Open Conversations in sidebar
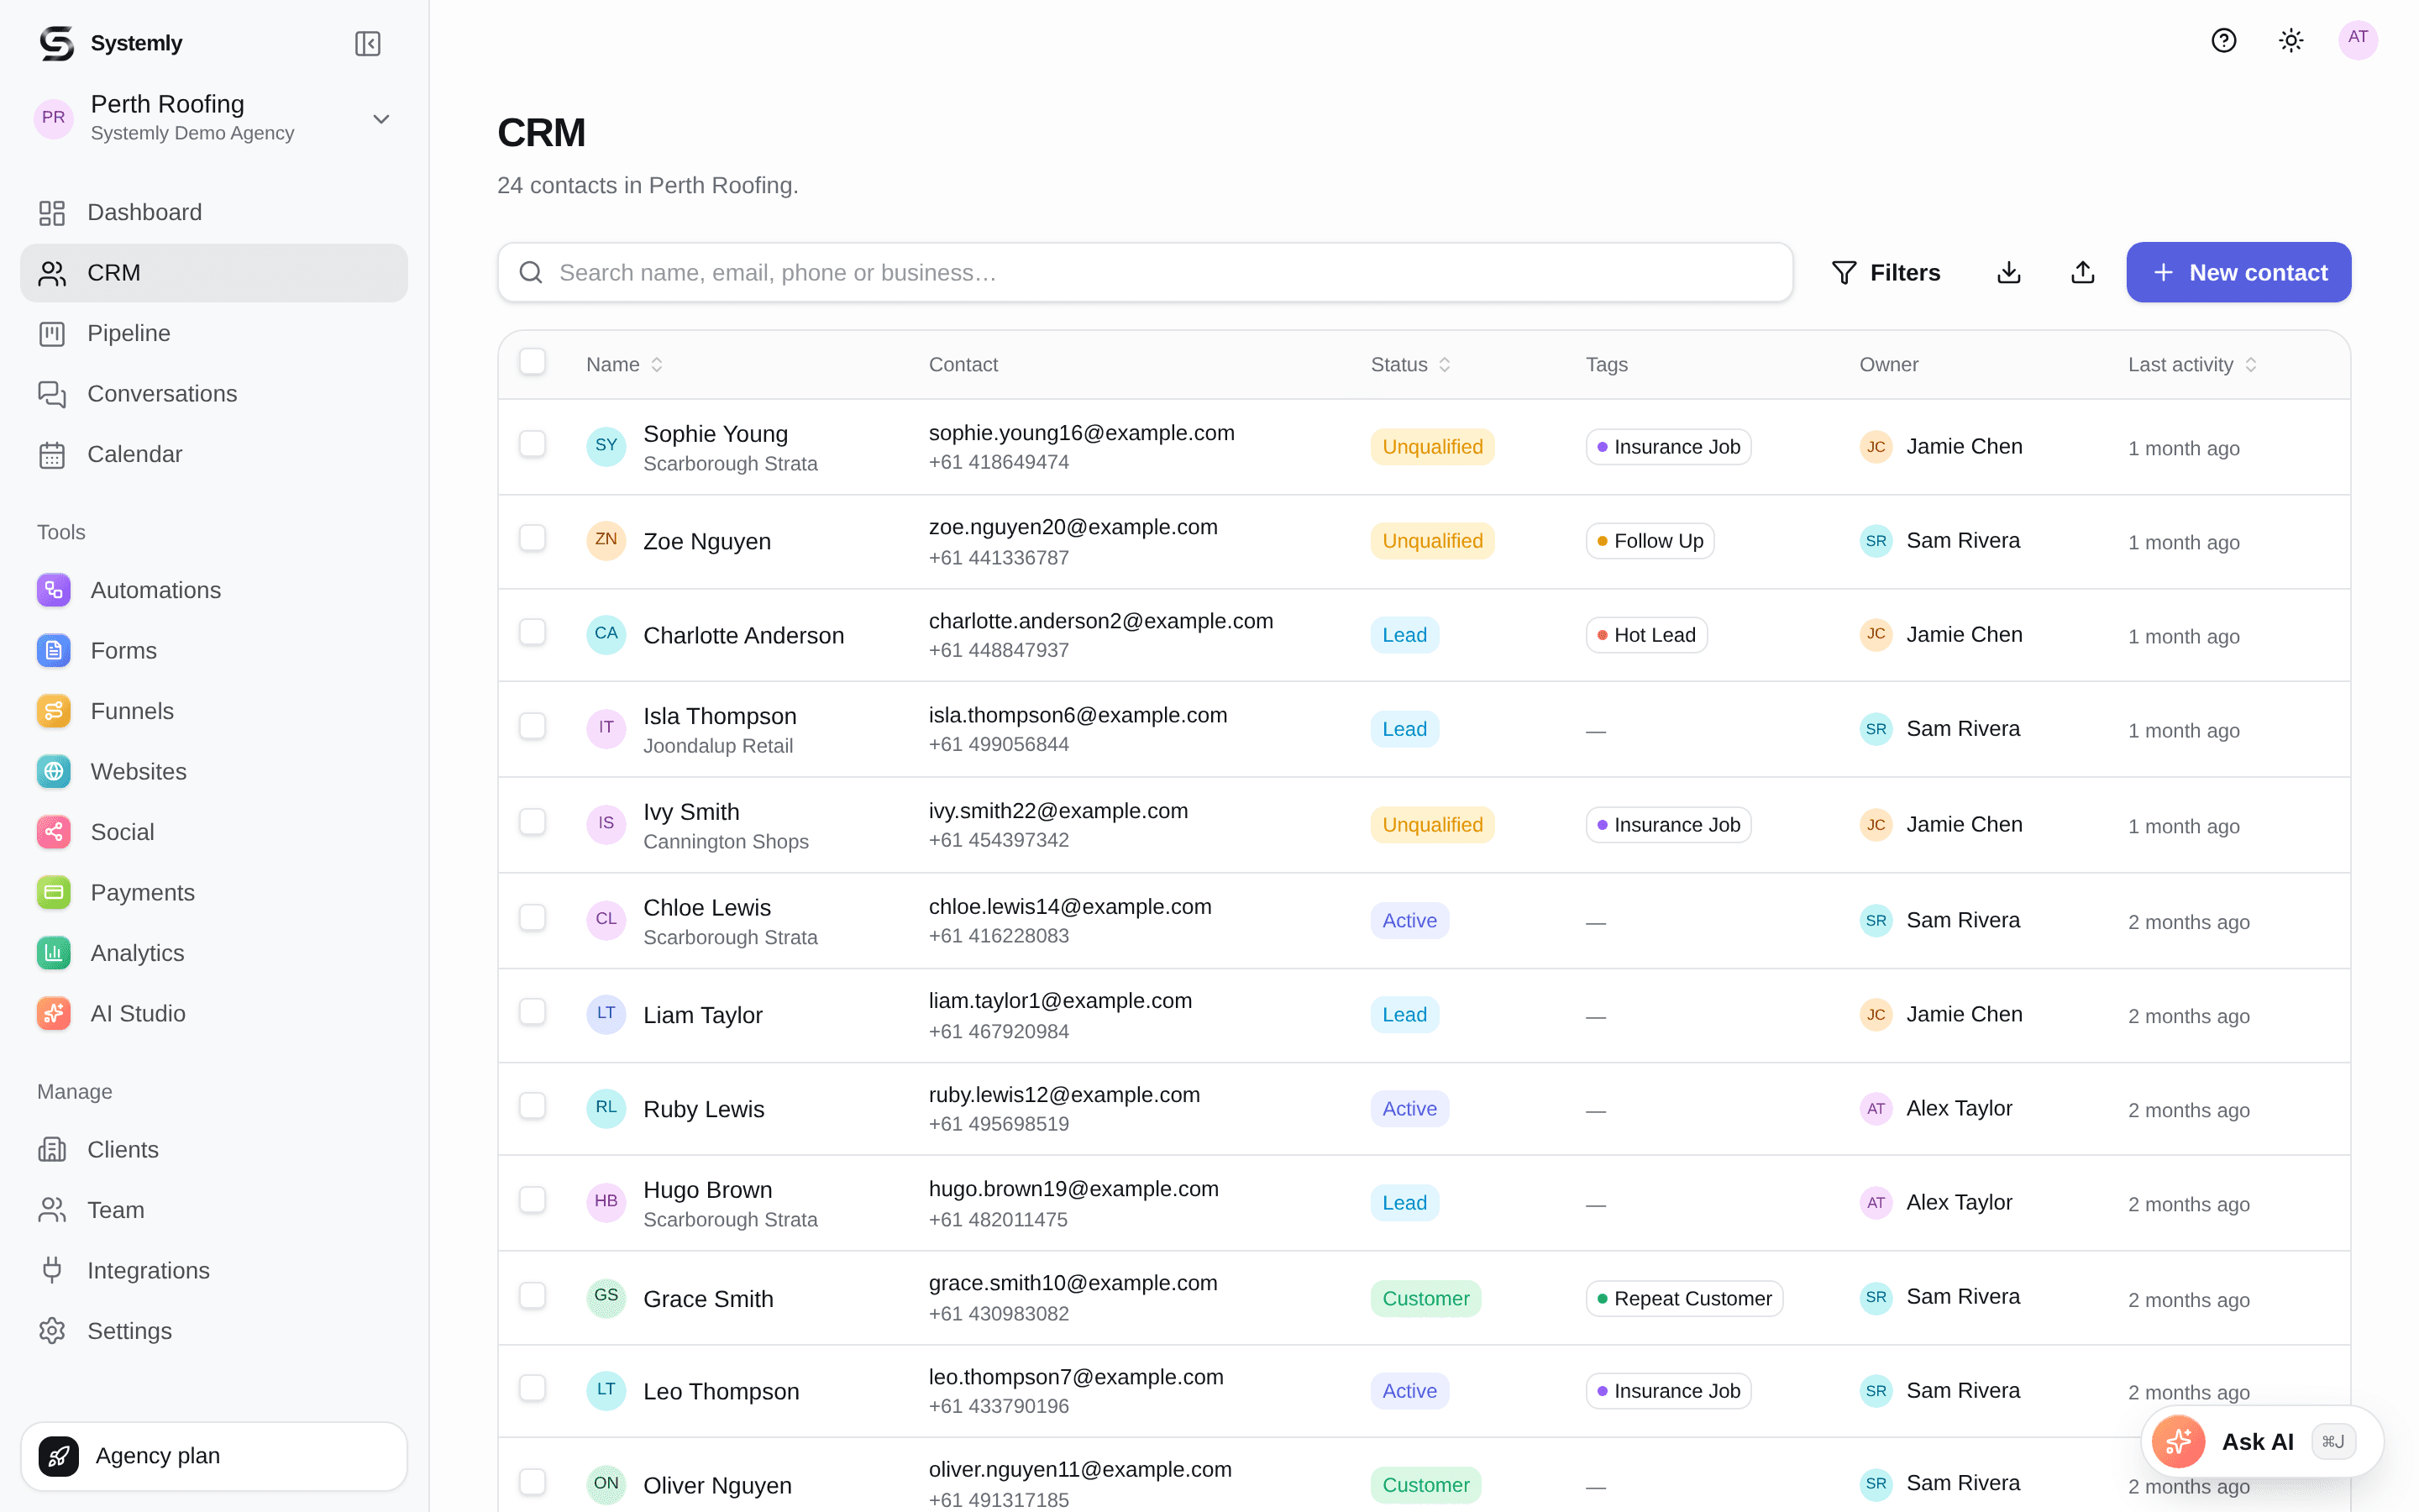The height and width of the screenshot is (1512, 2419). tap(214, 394)
